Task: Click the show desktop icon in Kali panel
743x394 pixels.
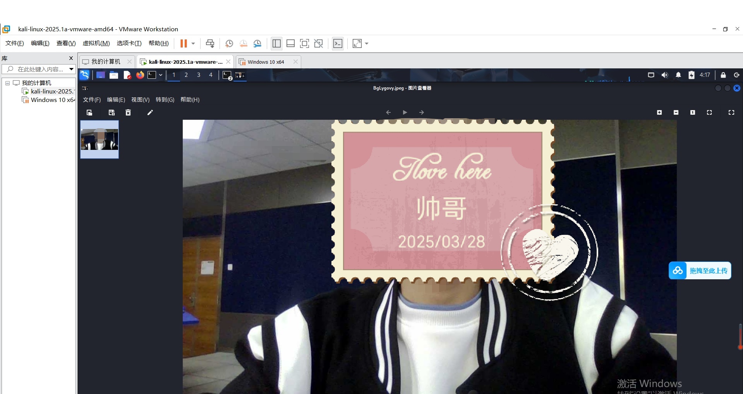Action: [x=101, y=75]
